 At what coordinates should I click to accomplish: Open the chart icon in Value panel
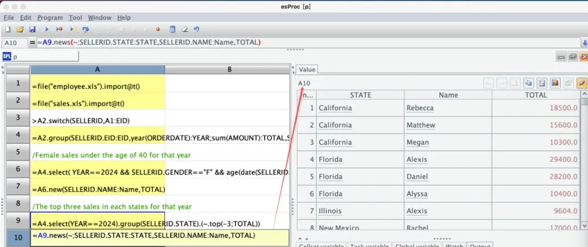555,83
